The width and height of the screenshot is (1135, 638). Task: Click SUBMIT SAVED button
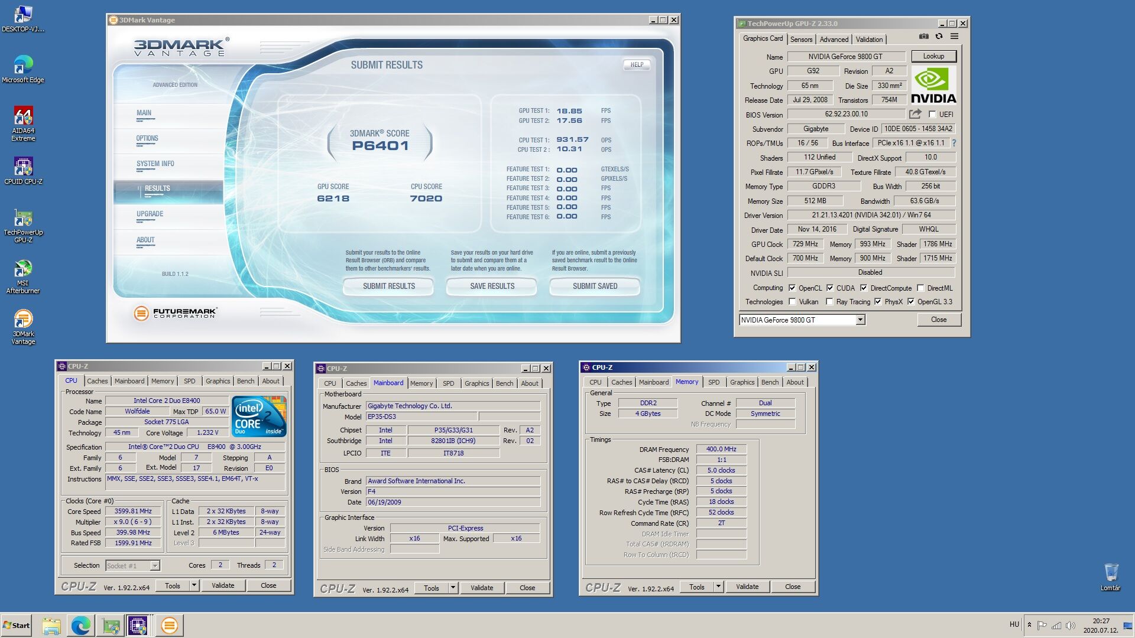pos(595,286)
